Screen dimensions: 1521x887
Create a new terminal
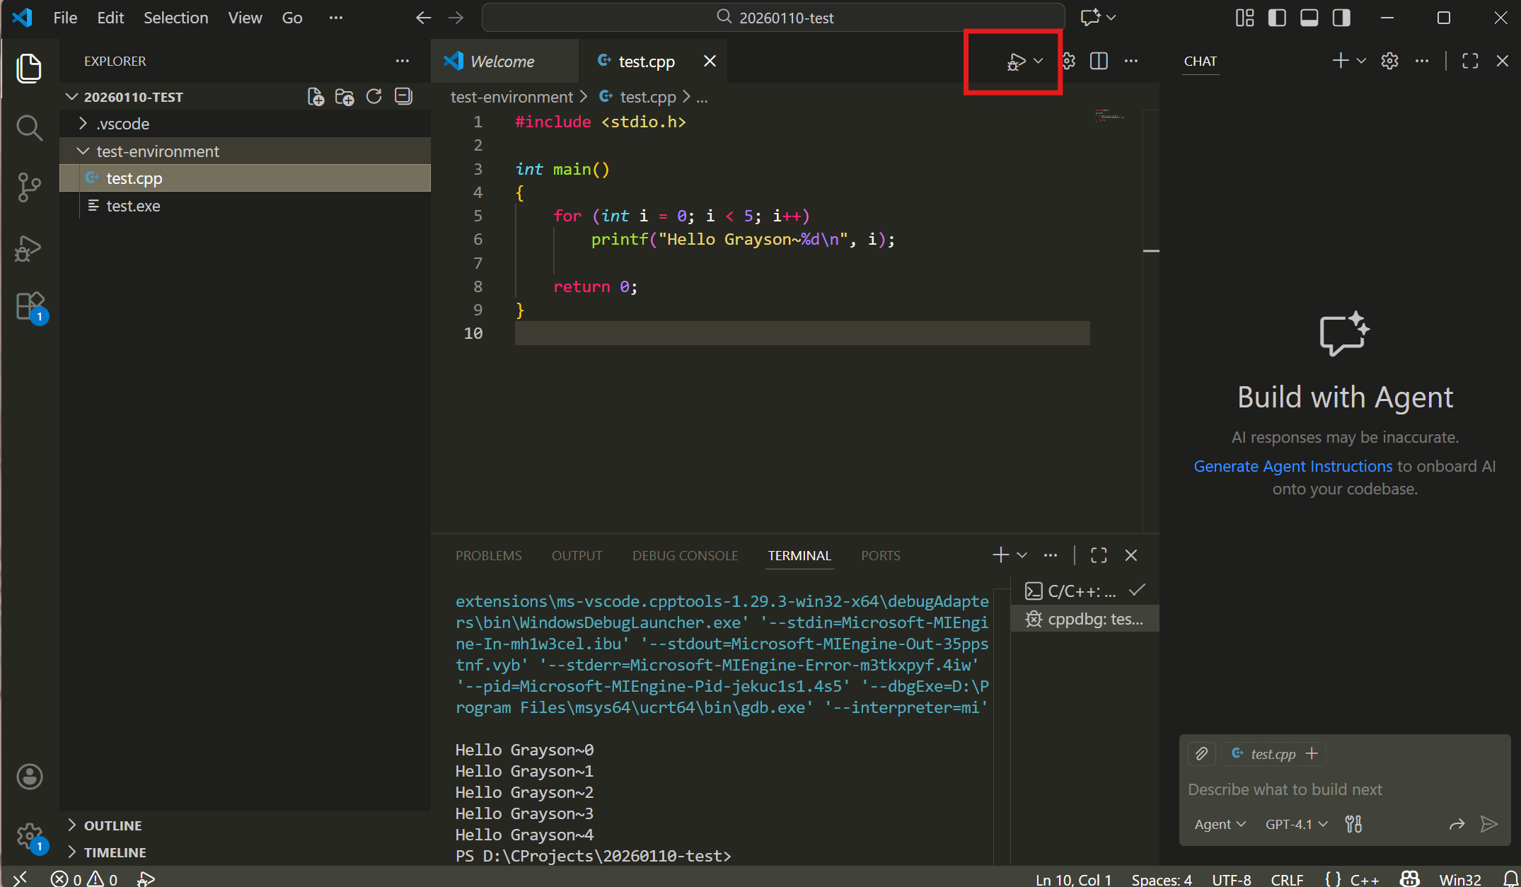coord(1001,555)
